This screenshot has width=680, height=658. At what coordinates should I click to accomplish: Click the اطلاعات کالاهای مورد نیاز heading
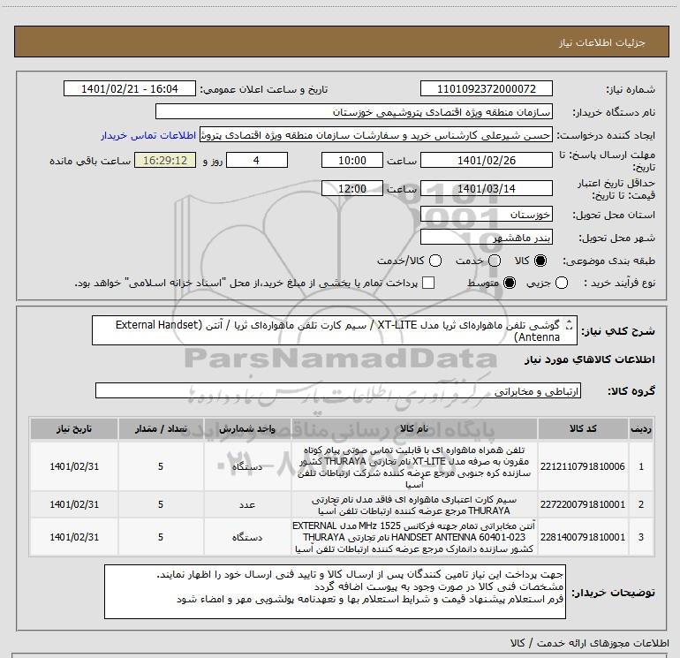(589, 359)
